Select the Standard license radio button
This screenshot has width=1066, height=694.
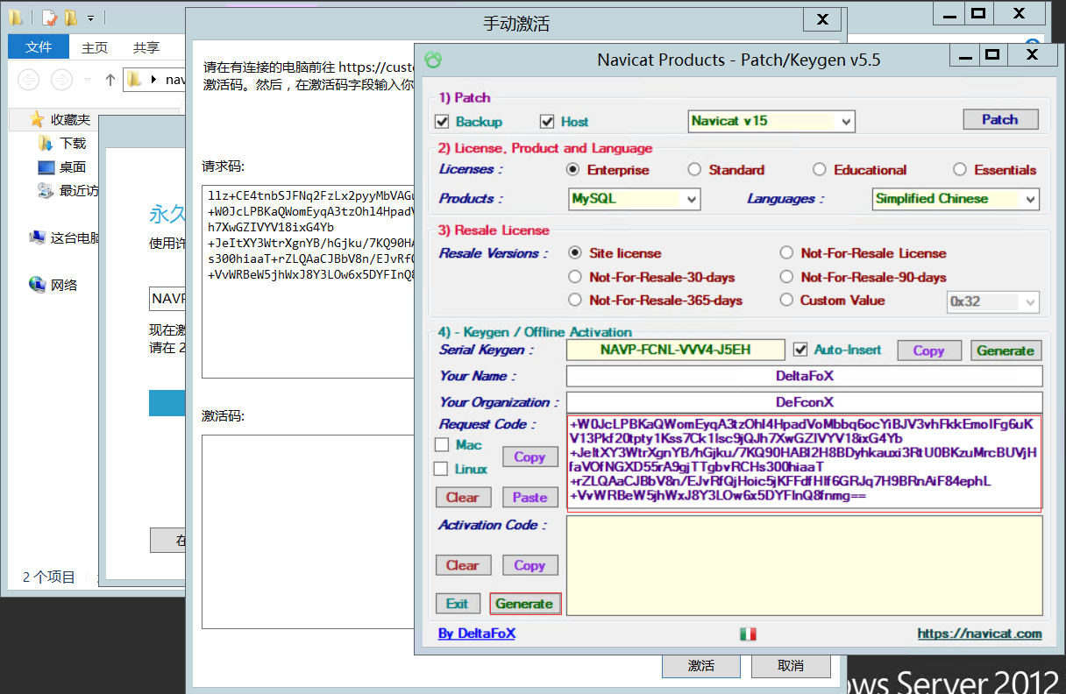[694, 170]
